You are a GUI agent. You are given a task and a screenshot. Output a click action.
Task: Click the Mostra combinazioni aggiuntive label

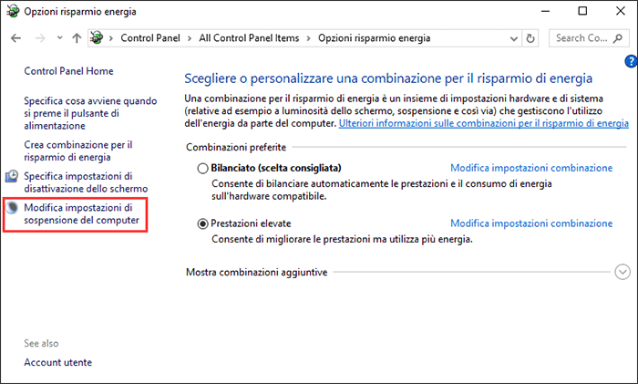(x=257, y=273)
